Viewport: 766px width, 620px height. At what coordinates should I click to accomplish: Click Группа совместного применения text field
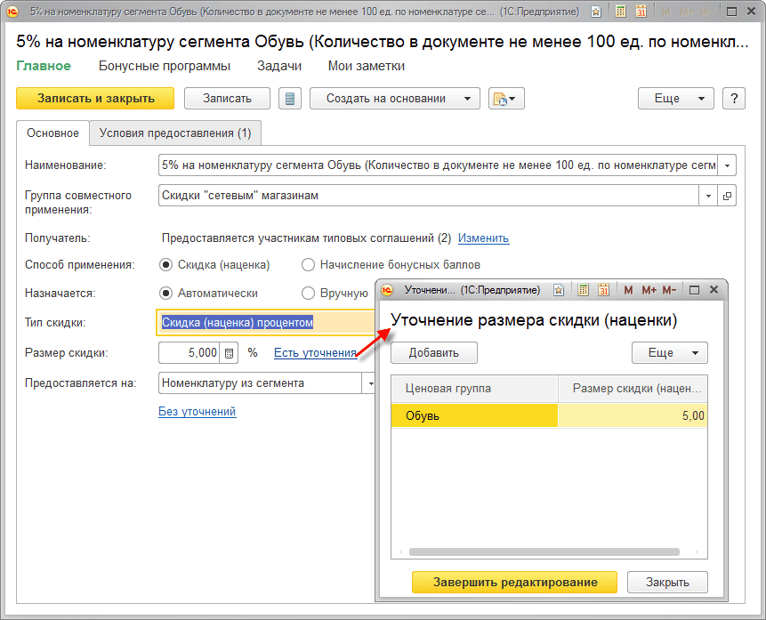pyautogui.click(x=429, y=196)
